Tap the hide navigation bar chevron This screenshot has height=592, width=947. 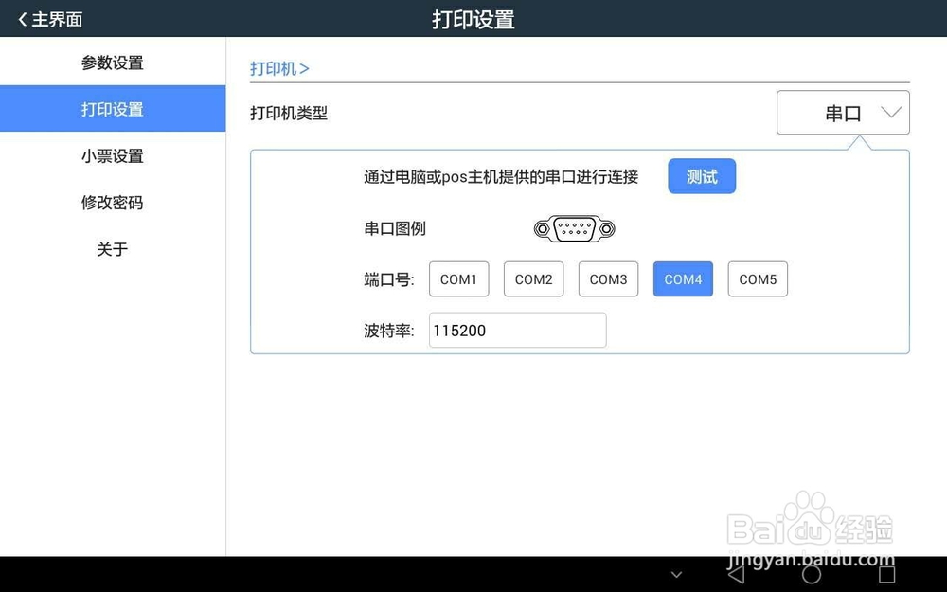[676, 575]
